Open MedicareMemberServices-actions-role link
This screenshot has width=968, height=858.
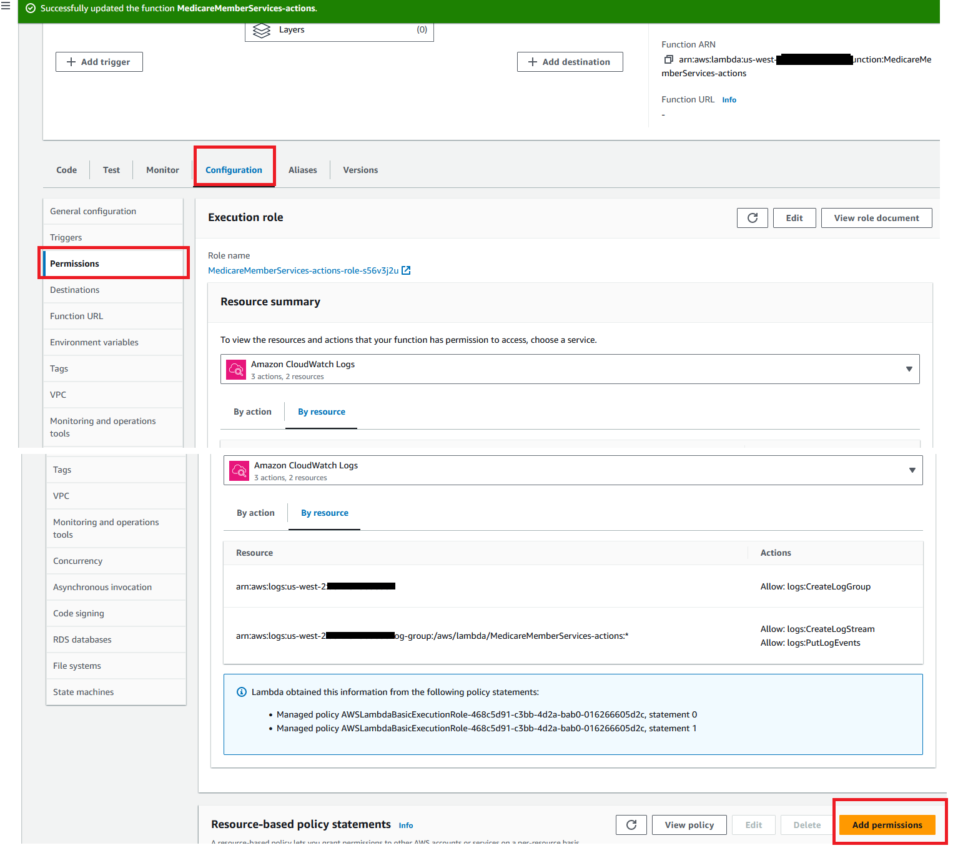(x=303, y=270)
